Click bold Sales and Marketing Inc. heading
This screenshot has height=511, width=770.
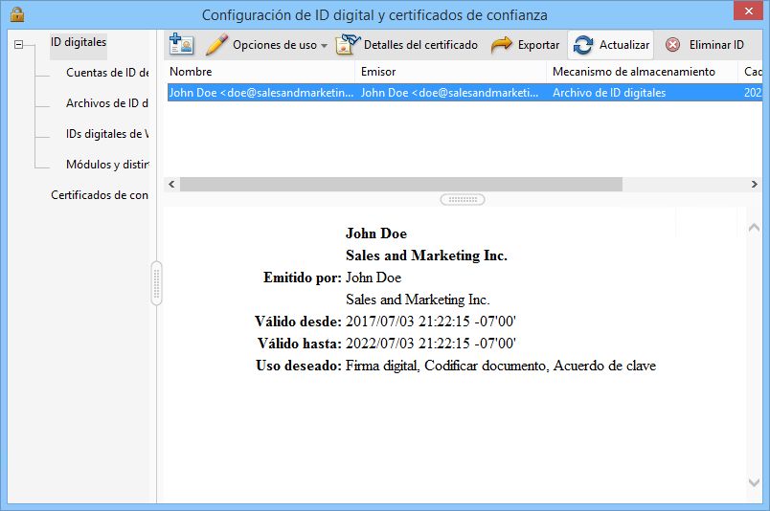point(426,255)
